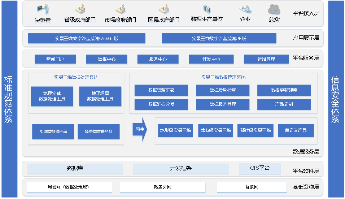Select the 数据汇交分发 block
The height and width of the screenshot is (199, 345).
point(161,104)
